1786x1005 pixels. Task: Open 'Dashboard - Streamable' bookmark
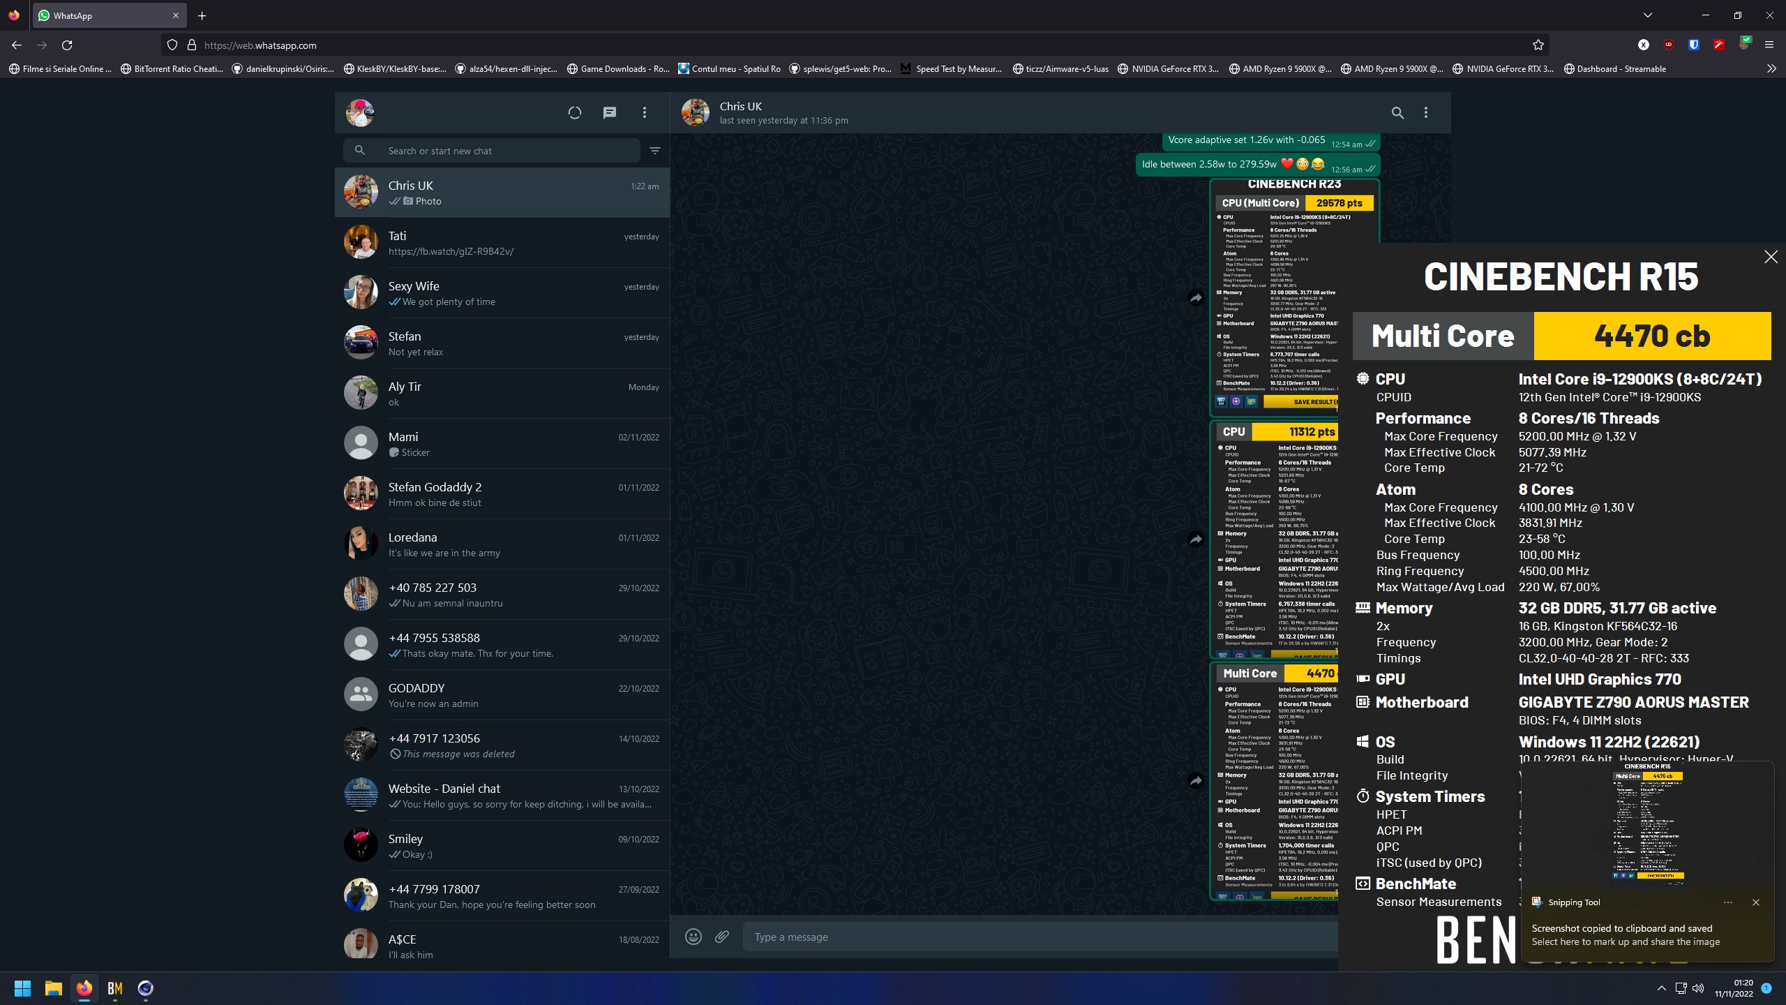1614,68
